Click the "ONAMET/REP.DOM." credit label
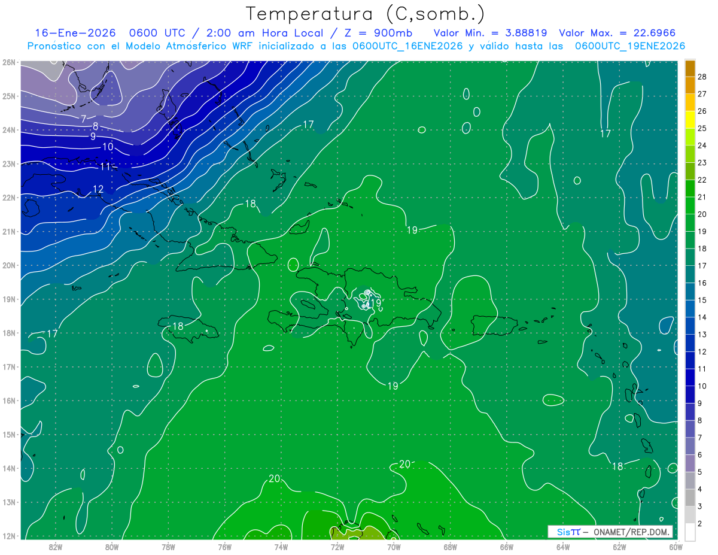Viewport: 718px width, 555px height. tap(632, 532)
